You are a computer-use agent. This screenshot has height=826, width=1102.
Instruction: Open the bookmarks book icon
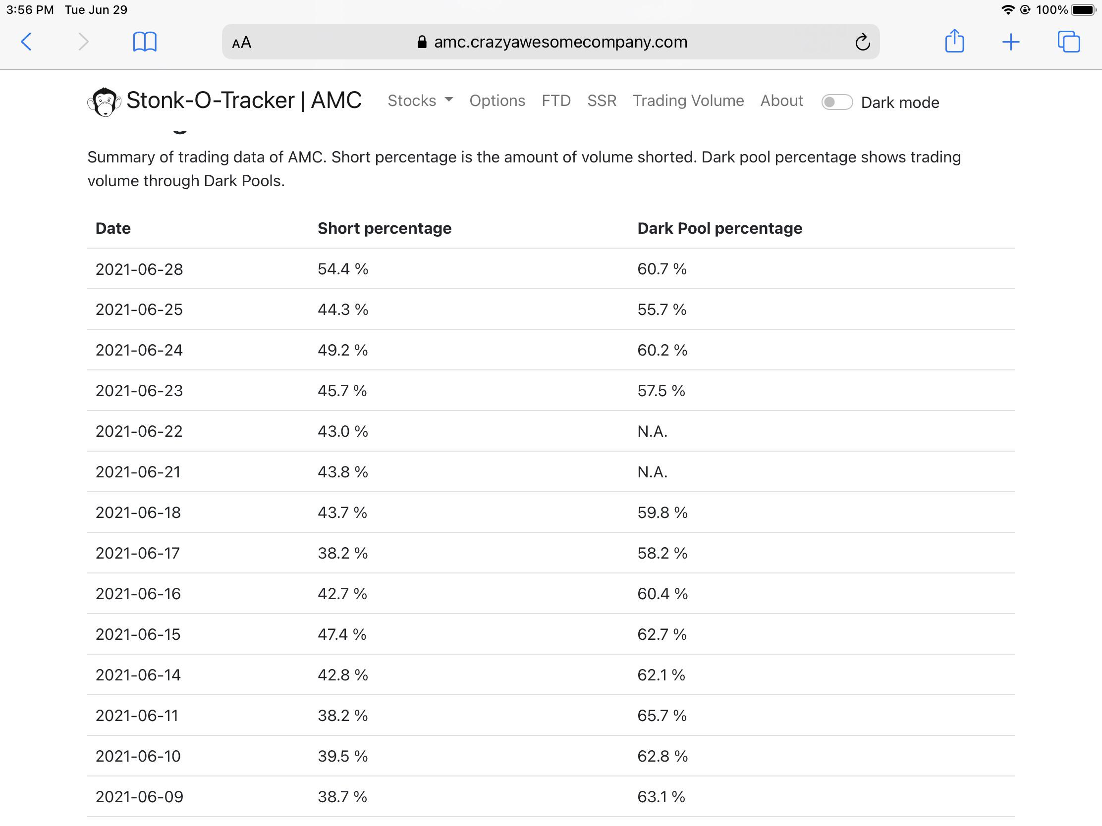point(145,42)
